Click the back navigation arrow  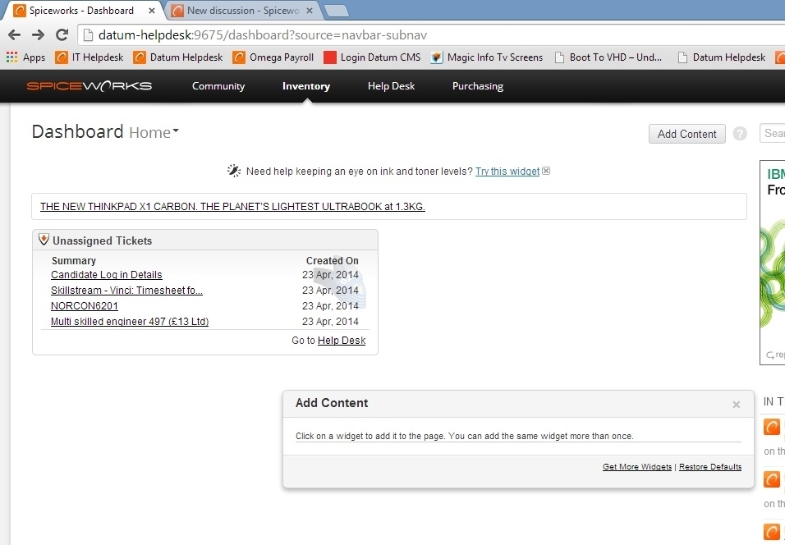pos(15,34)
